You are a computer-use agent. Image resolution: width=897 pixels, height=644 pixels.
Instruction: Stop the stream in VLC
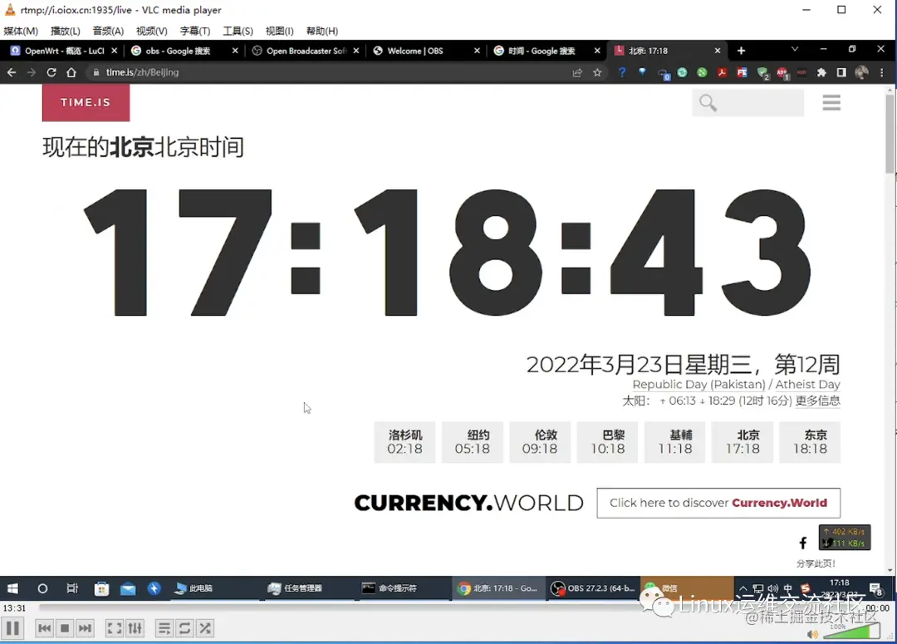[64, 628]
